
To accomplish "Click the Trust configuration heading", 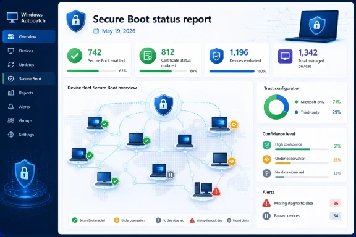I will [282, 88].
